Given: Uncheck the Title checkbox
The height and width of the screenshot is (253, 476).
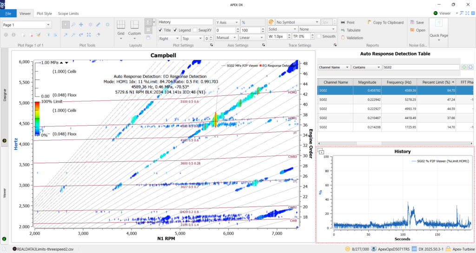Looking at the screenshot, I should (x=161, y=30).
